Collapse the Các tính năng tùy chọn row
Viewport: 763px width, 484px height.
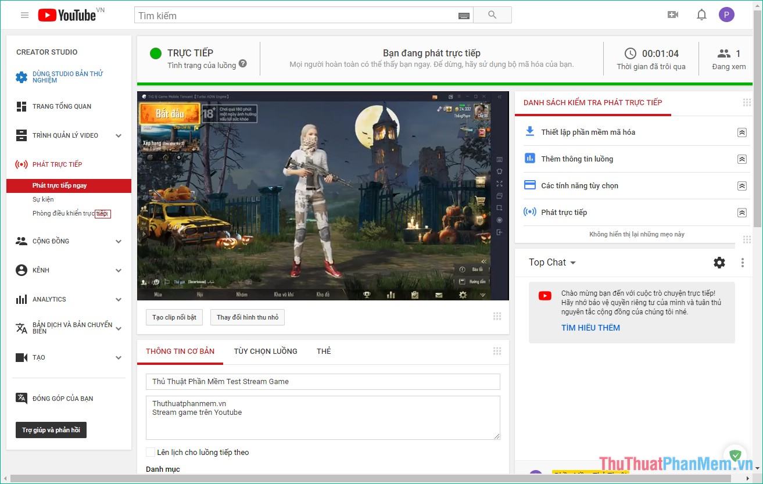click(741, 185)
